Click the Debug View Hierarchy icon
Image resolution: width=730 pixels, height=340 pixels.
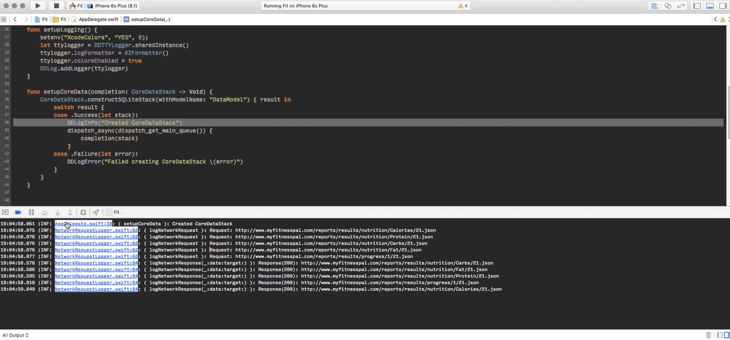(83, 212)
